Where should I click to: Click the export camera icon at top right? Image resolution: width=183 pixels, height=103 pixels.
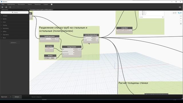tap(180, 7)
